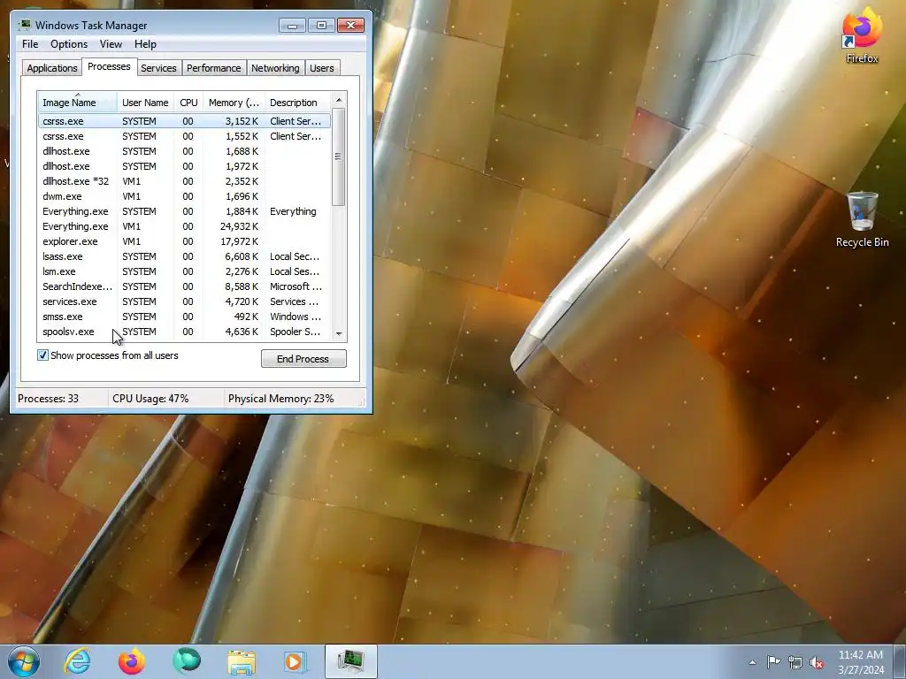Viewport: 906px width, 679px height.
Task: Show hidden tray icons arrow
Action: 752,662
